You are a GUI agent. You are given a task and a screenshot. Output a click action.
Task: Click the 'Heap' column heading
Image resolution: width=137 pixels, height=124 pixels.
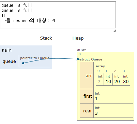(x=78, y=38)
